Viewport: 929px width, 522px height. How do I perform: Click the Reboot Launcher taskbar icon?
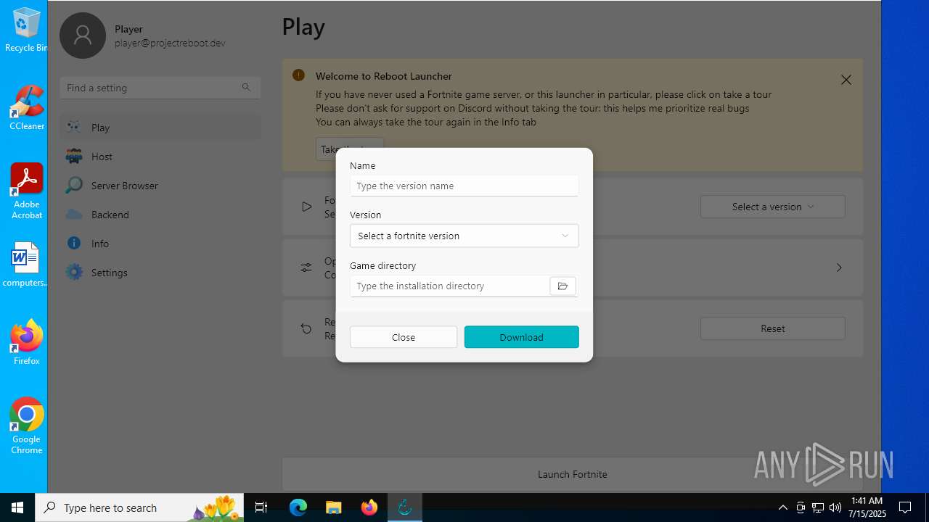(x=405, y=507)
